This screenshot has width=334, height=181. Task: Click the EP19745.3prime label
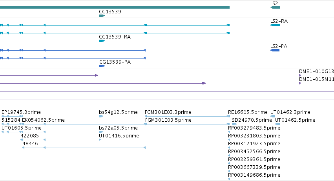click(21, 112)
